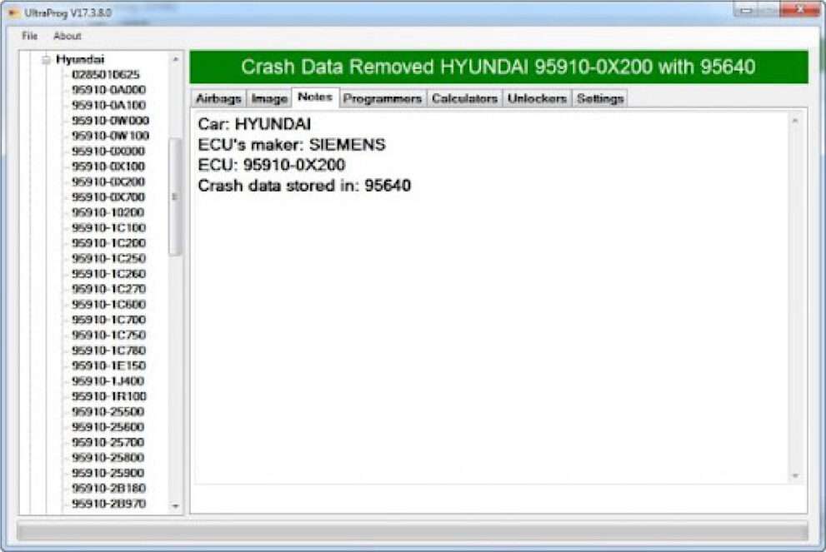Select 95910-25500 from the list
The height and width of the screenshot is (552, 826).
click(x=108, y=411)
